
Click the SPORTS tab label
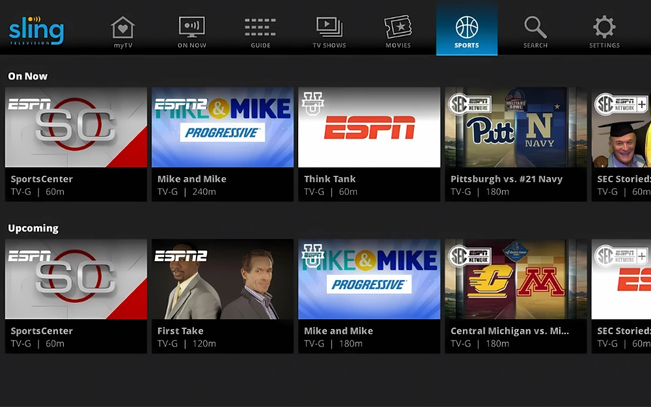click(x=467, y=46)
